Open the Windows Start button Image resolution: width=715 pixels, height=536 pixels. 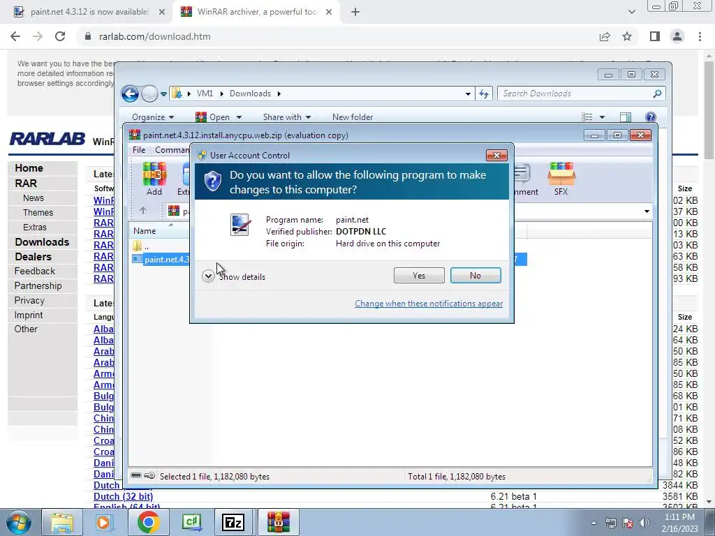point(19,522)
